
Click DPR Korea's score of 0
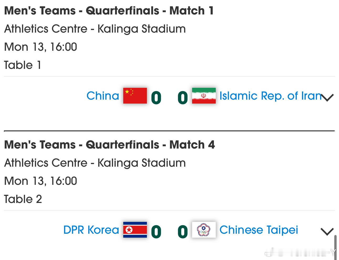pyautogui.click(x=156, y=232)
